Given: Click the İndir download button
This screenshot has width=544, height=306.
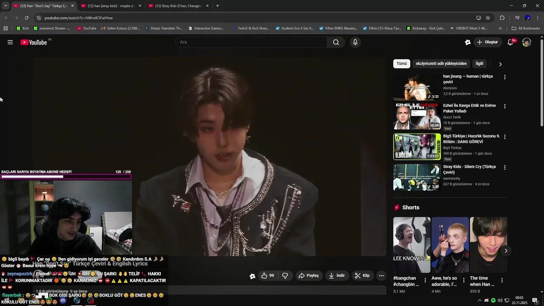Looking at the screenshot, I should (337, 275).
